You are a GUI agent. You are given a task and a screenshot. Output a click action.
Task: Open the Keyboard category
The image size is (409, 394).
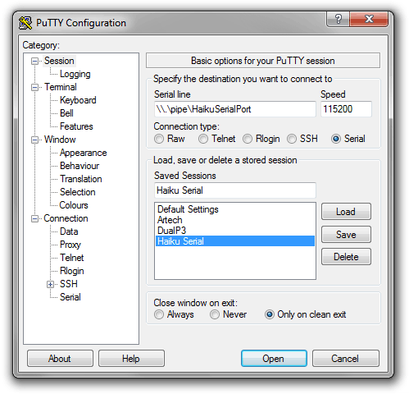pos(78,100)
